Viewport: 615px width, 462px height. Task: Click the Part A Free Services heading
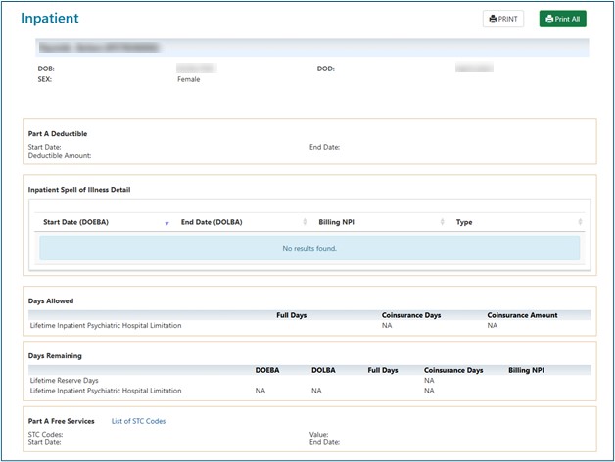[62, 421]
